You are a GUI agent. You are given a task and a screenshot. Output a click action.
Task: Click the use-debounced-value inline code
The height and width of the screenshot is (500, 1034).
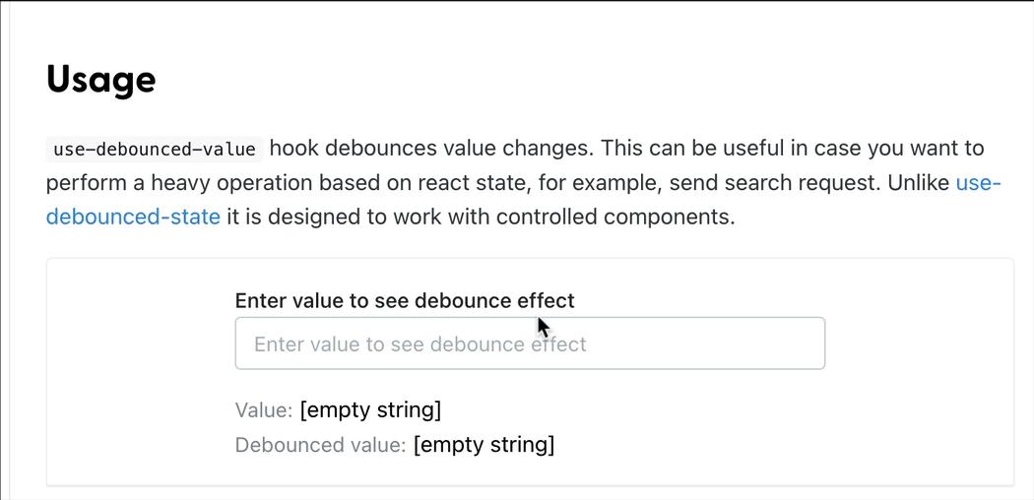coord(155,150)
